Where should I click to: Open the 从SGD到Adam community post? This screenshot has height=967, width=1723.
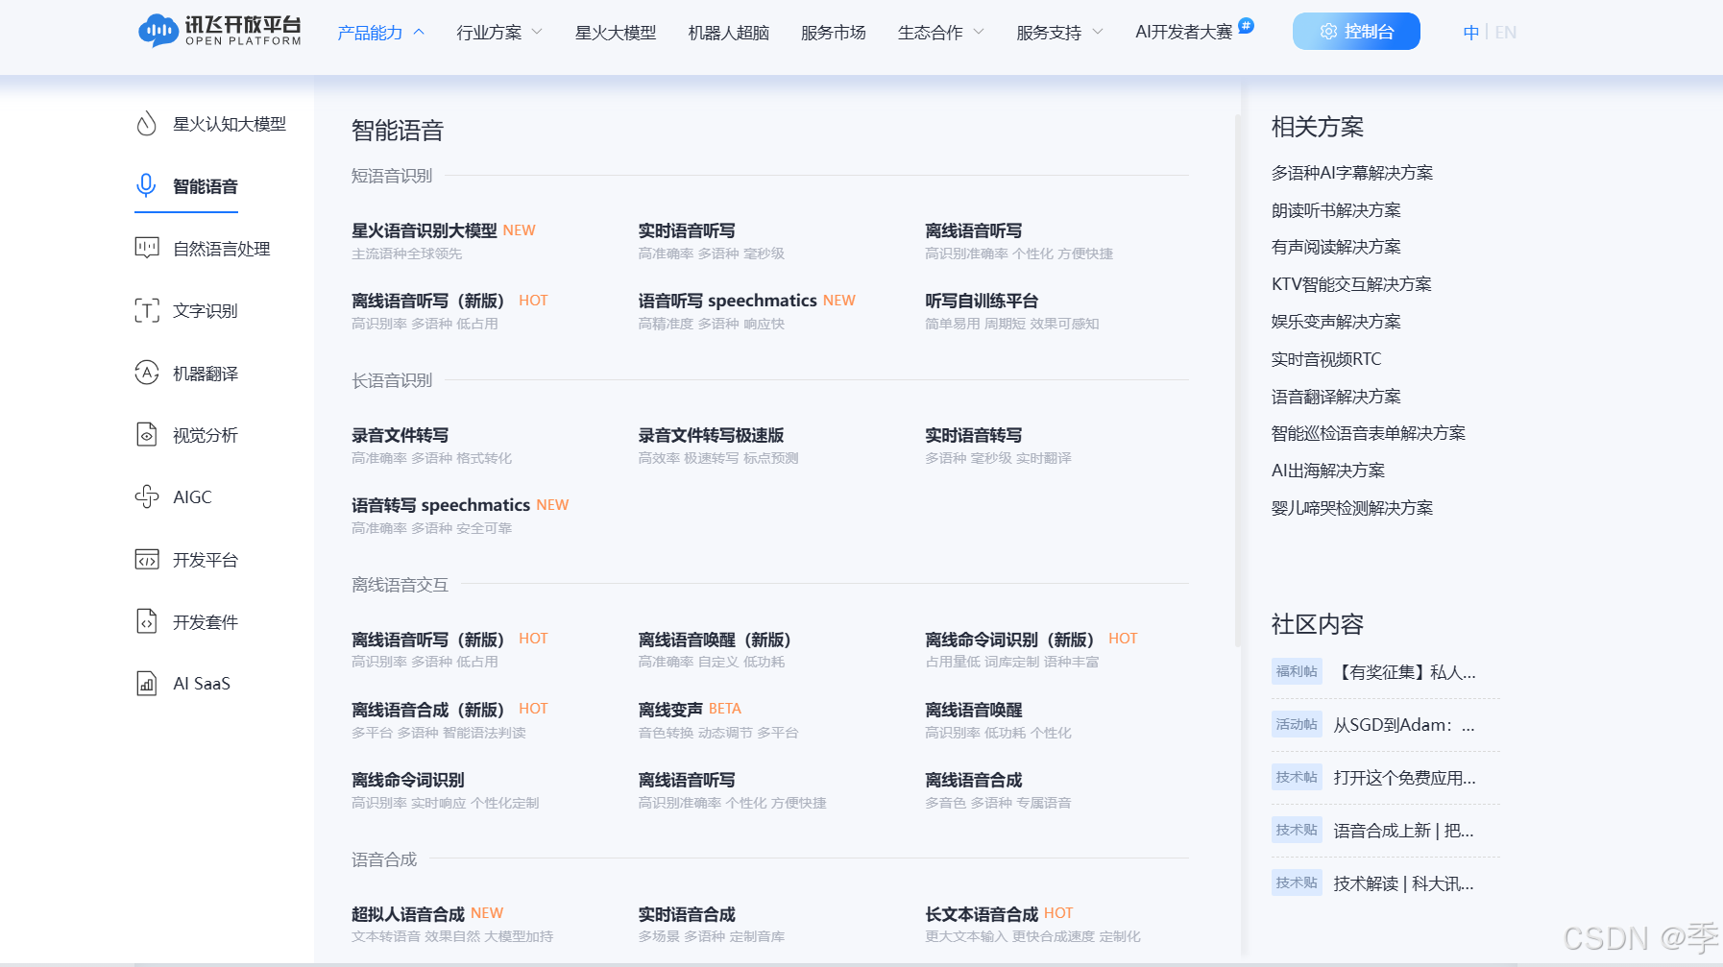click(x=1405, y=725)
